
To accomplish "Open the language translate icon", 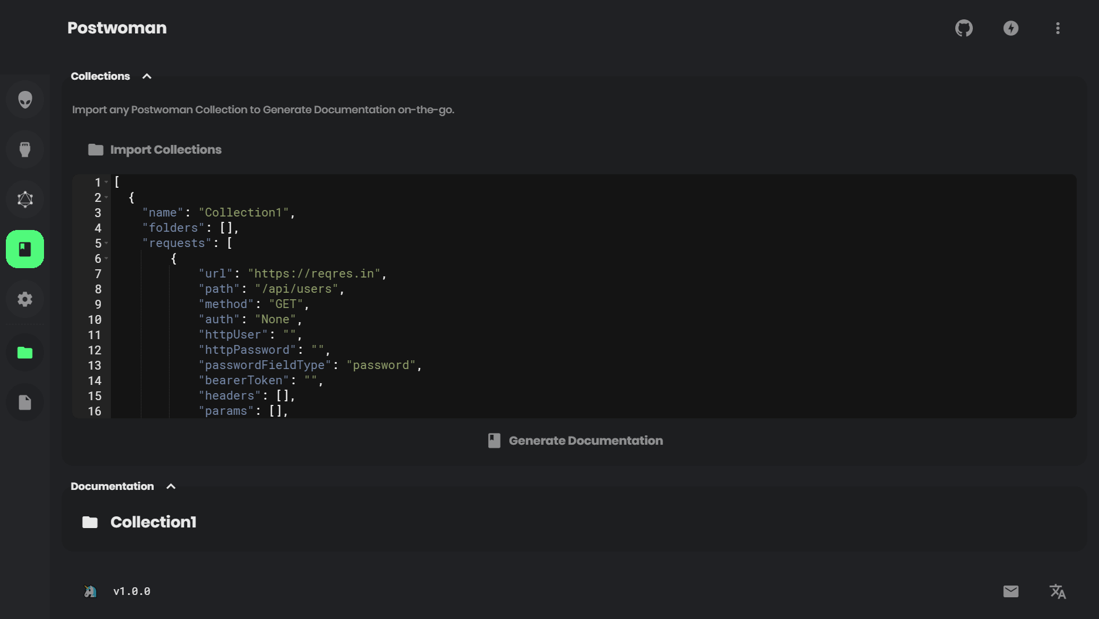I will [1058, 591].
